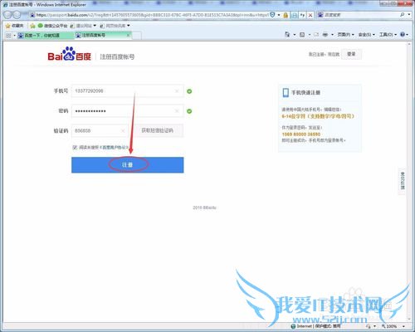415x332 pixels.
Task: Clear the password field with its X
Action: click(x=177, y=111)
